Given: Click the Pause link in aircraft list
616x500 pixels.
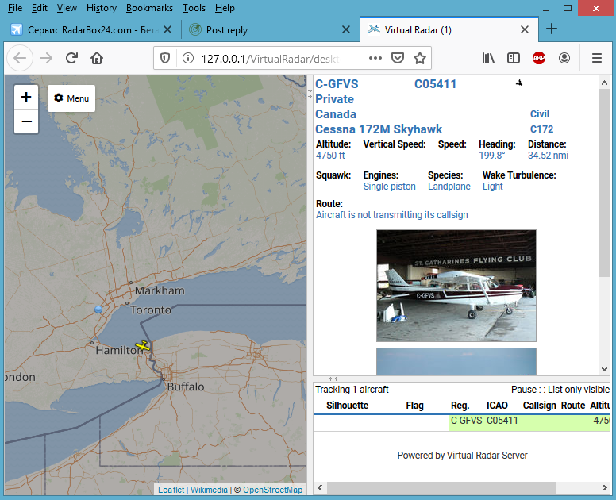Looking at the screenshot, I should (x=524, y=389).
